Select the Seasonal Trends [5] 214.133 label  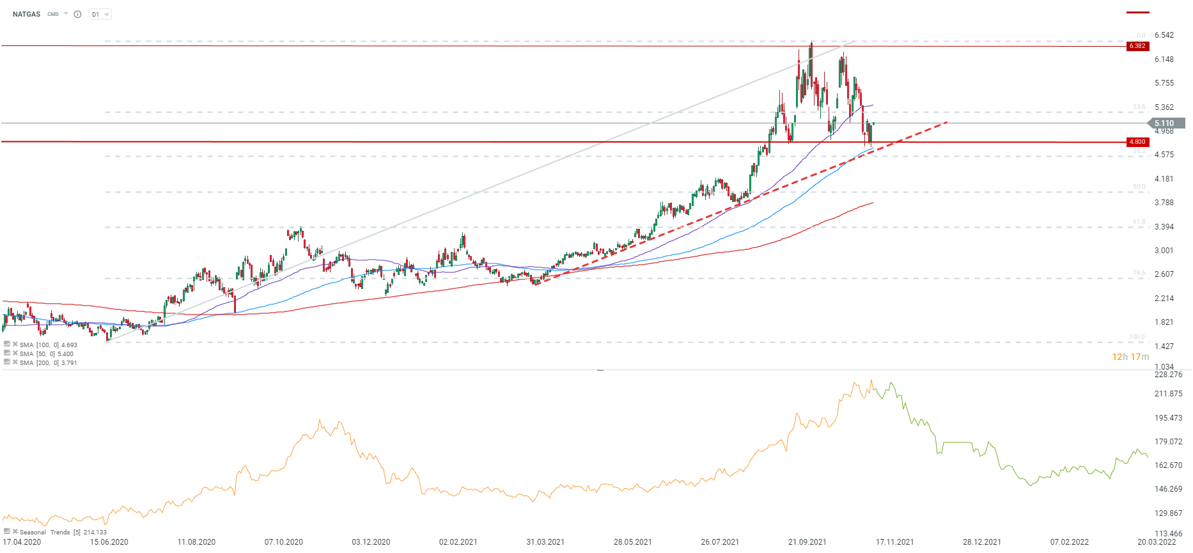point(63,532)
